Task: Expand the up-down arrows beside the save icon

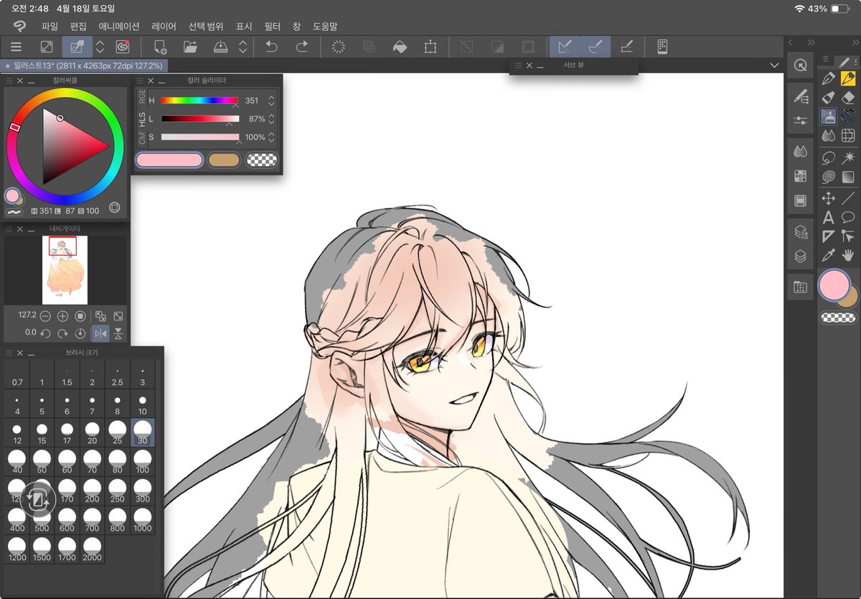Action: click(x=243, y=47)
